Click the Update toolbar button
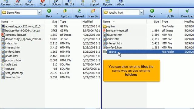194x109 pixels. [107, 3]
